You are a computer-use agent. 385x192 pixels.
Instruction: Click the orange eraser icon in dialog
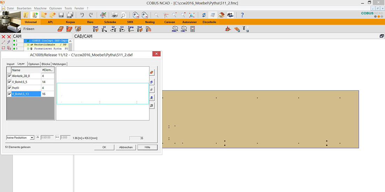pos(152,72)
